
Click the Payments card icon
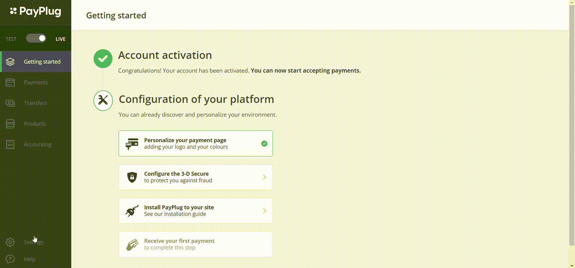(10, 82)
